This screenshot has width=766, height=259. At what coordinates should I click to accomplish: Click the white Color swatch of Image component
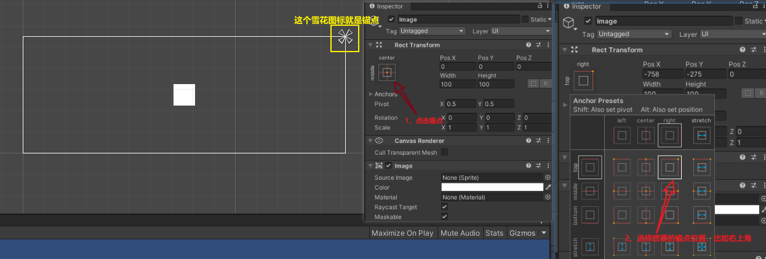[492, 187]
